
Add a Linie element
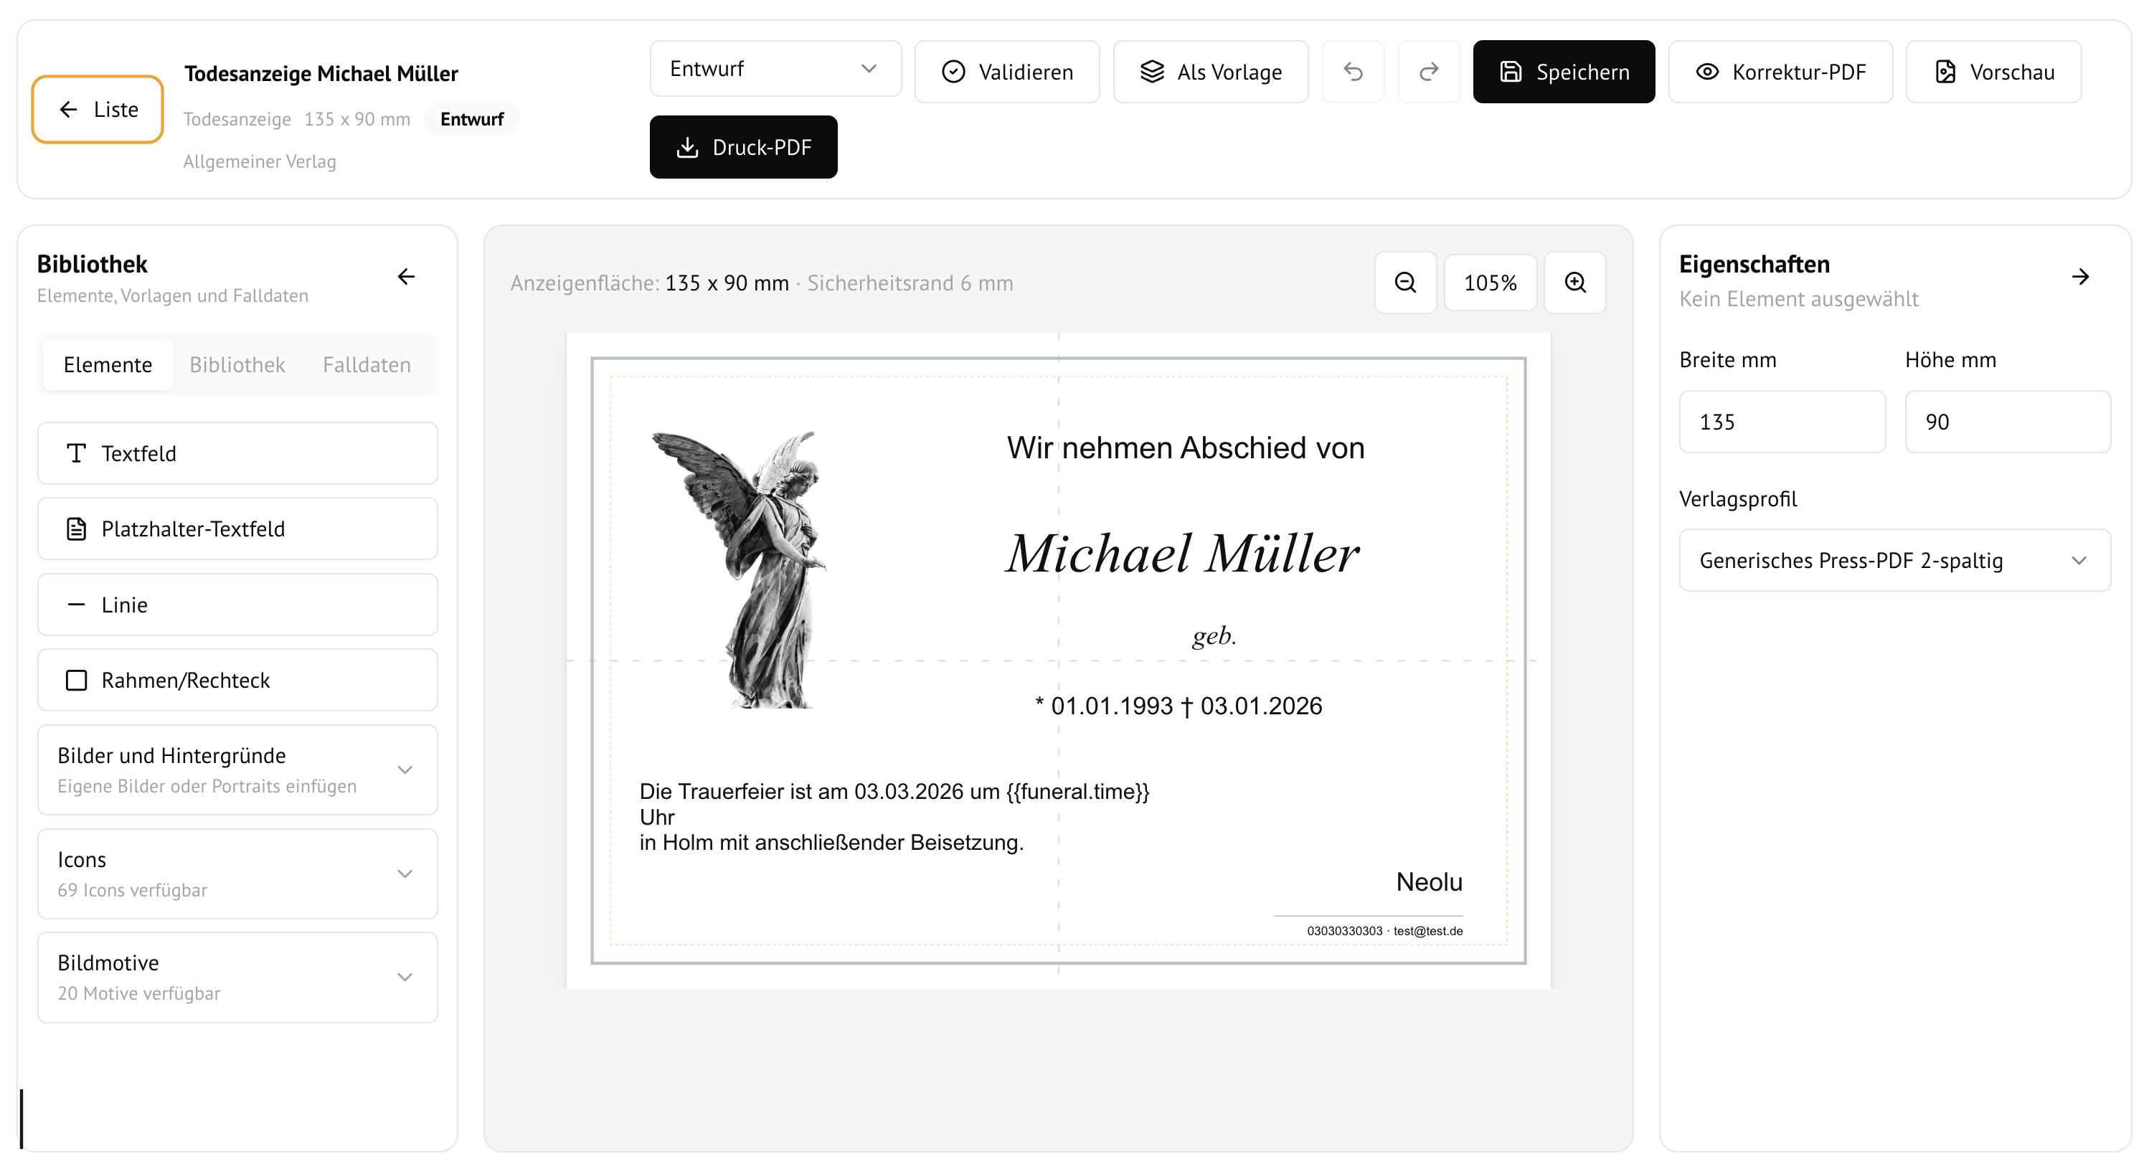[237, 605]
